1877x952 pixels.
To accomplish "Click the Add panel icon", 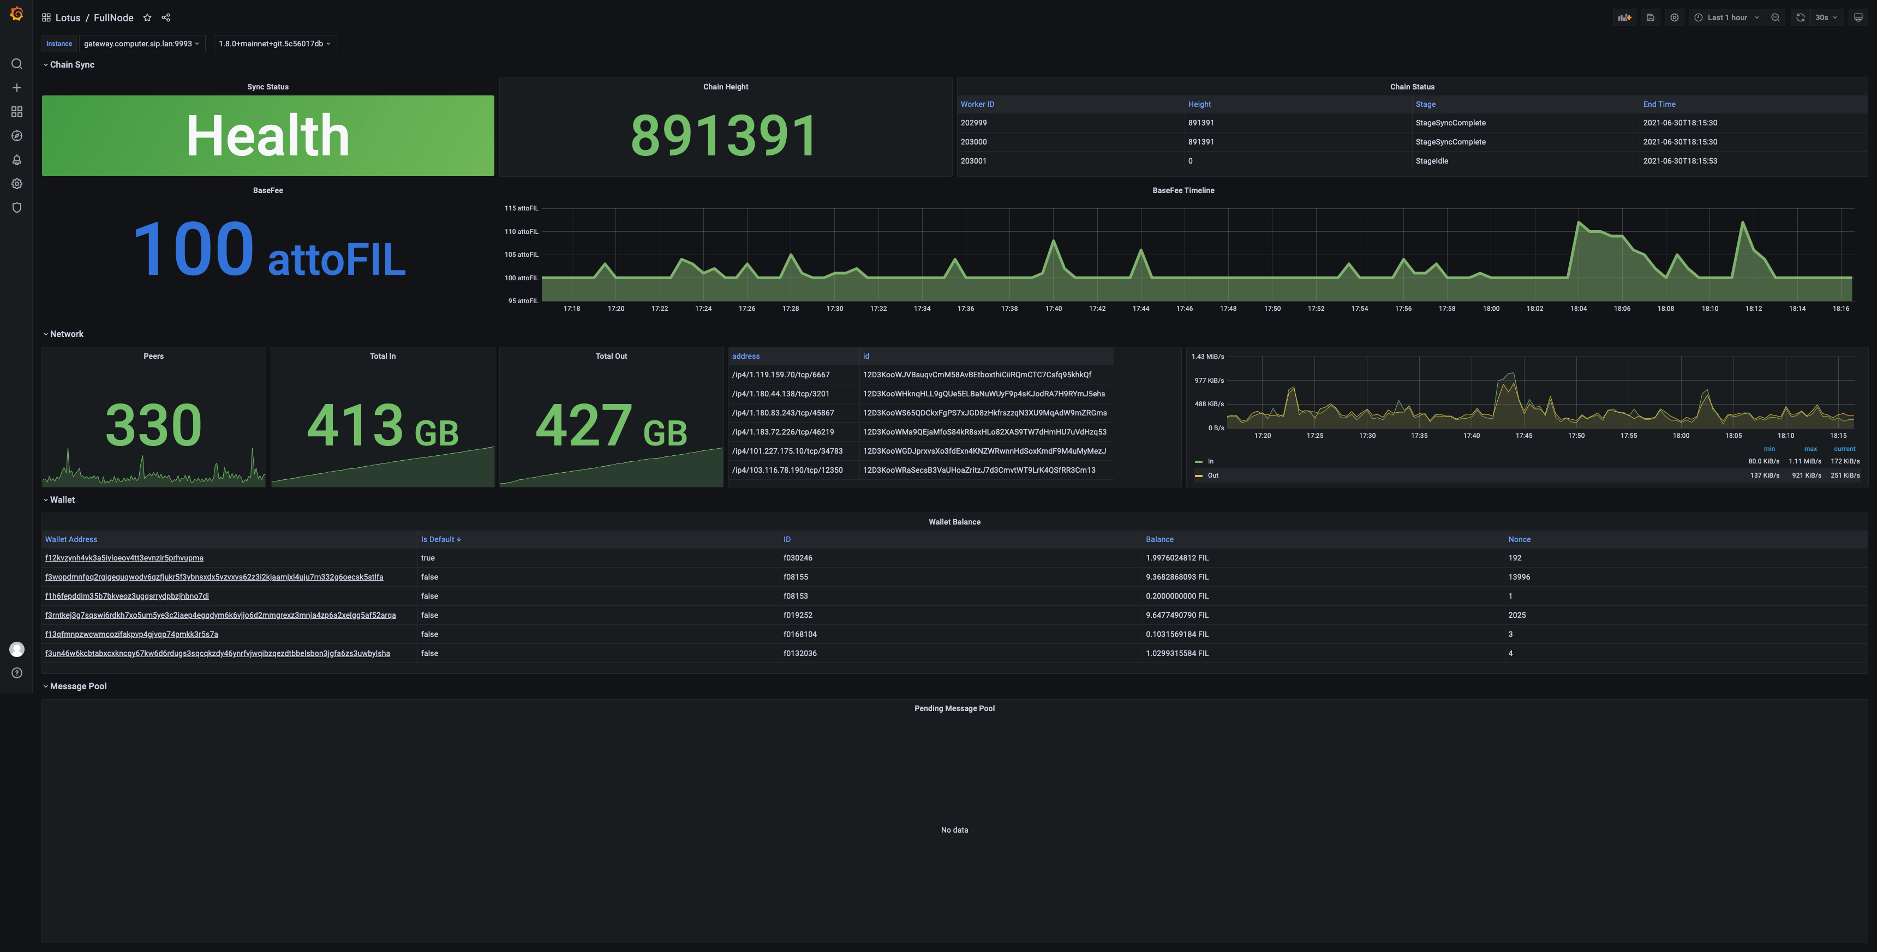I will click(1624, 17).
